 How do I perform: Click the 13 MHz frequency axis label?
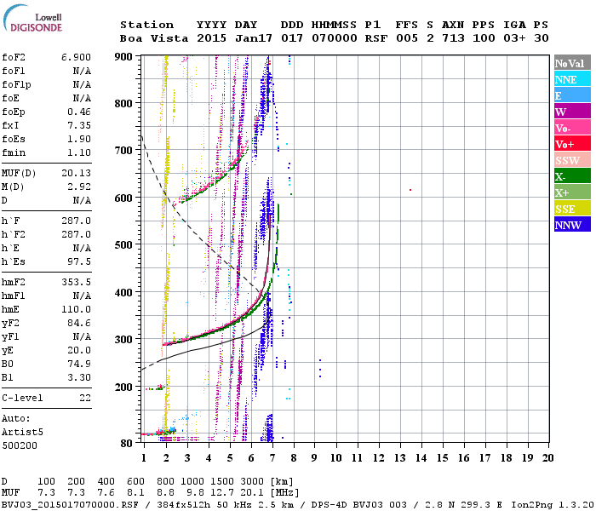click(399, 458)
